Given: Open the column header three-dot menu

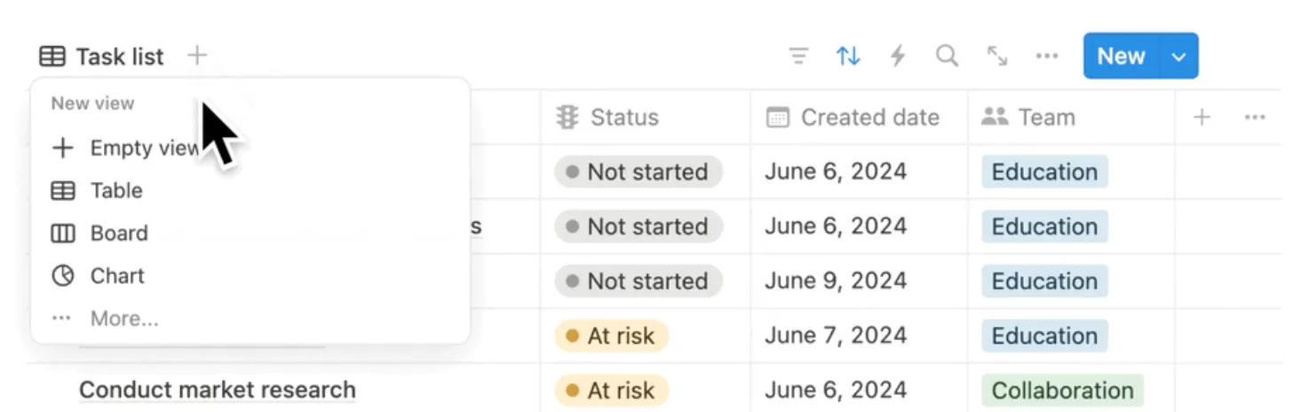Looking at the screenshot, I should click(x=1255, y=117).
